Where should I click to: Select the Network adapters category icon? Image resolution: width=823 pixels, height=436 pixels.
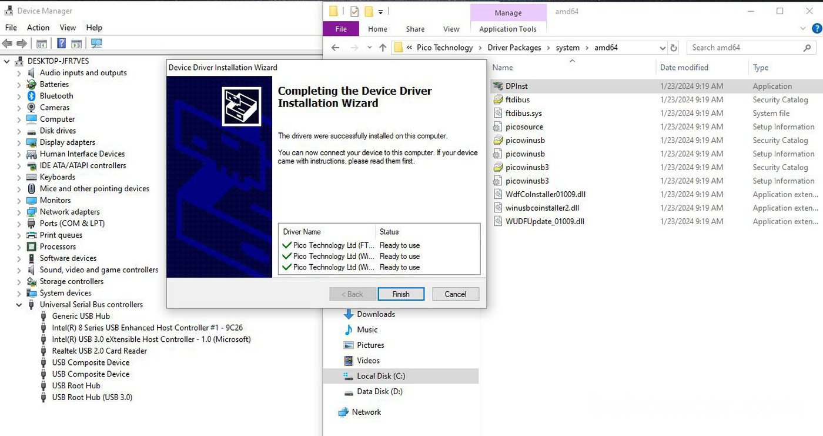tap(32, 212)
